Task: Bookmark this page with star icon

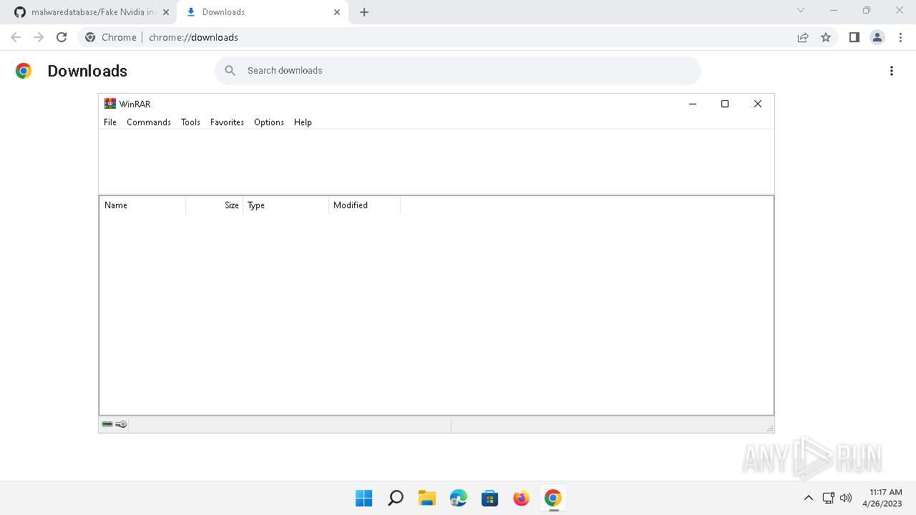Action: [x=826, y=37]
